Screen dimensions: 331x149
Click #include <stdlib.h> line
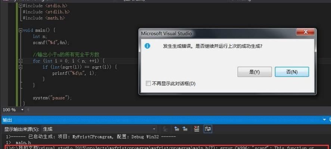[46, 12]
